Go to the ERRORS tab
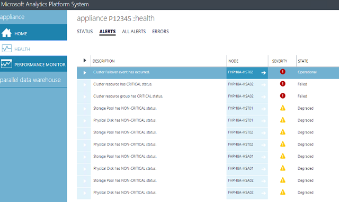This screenshot has width=339, height=202. click(160, 32)
